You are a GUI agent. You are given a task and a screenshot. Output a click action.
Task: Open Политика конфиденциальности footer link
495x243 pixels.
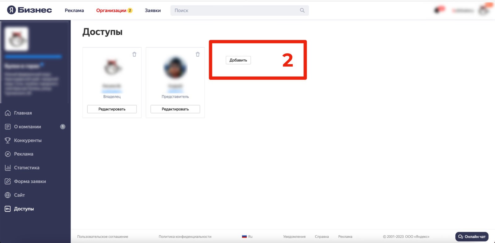click(185, 236)
